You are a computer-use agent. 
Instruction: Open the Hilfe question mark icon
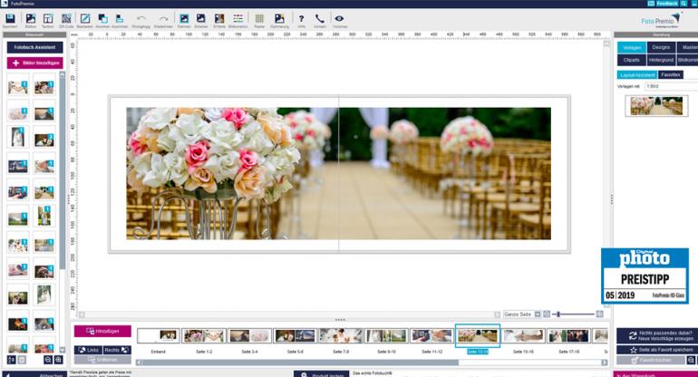[301, 19]
